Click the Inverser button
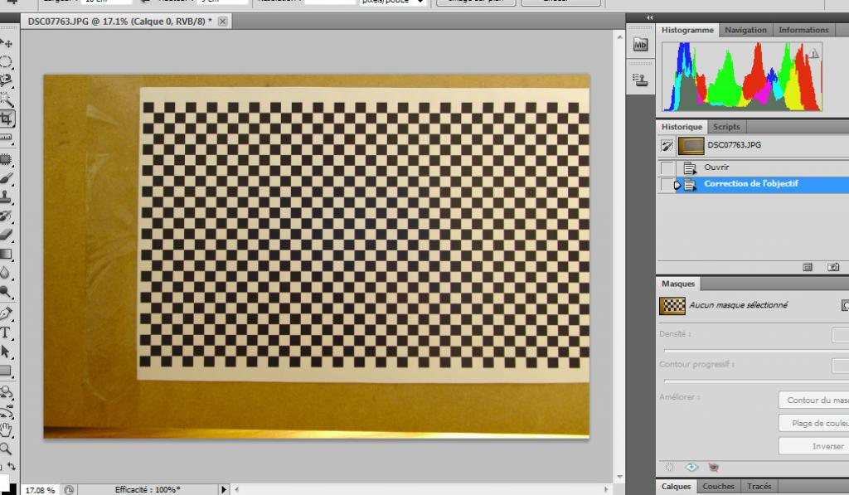This screenshot has height=495, width=849. [x=814, y=446]
